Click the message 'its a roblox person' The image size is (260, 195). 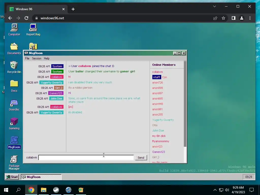point(80,88)
